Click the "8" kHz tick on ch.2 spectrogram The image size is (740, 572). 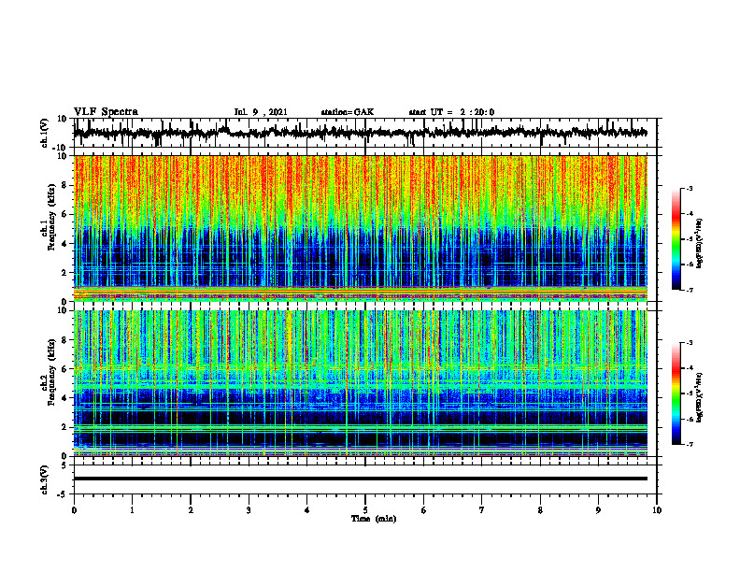coord(64,340)
